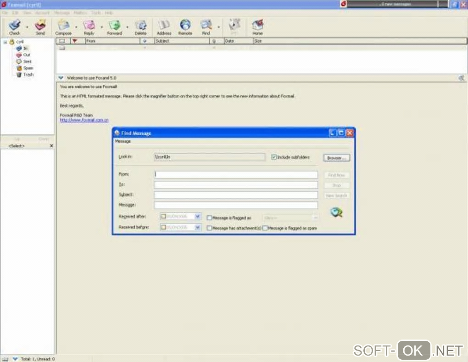
Task: Open the Tools menu
Action: point(96,13)
